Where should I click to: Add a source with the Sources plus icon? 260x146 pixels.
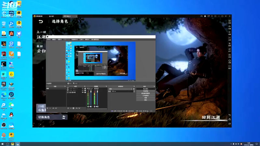point(68,108)
